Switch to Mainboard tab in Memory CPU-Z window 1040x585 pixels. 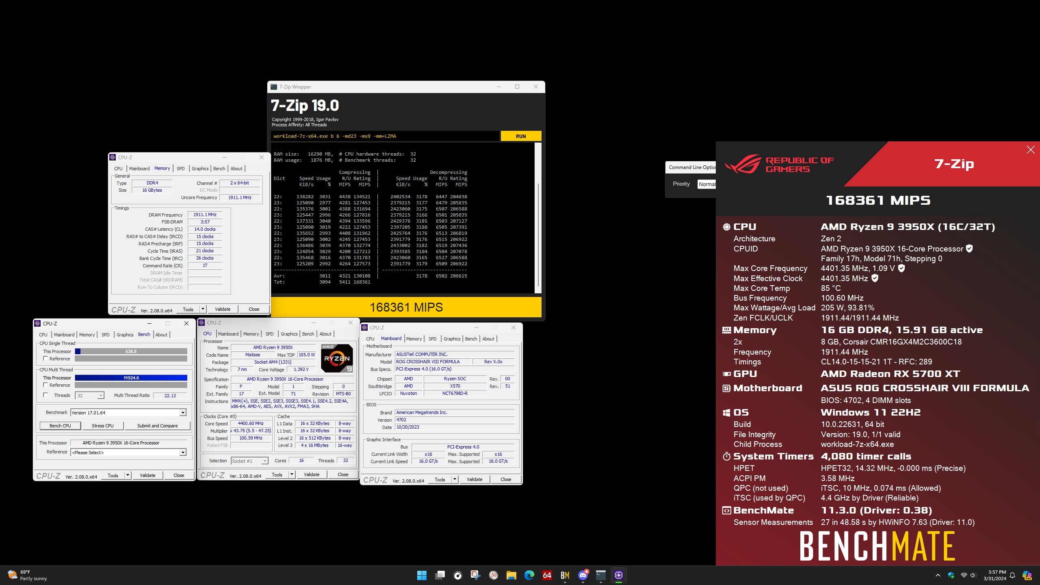pyautogui.click(x=139, y=169)
